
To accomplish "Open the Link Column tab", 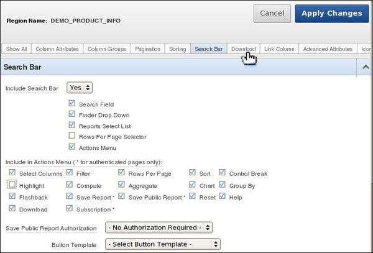I will pos(279,49).
